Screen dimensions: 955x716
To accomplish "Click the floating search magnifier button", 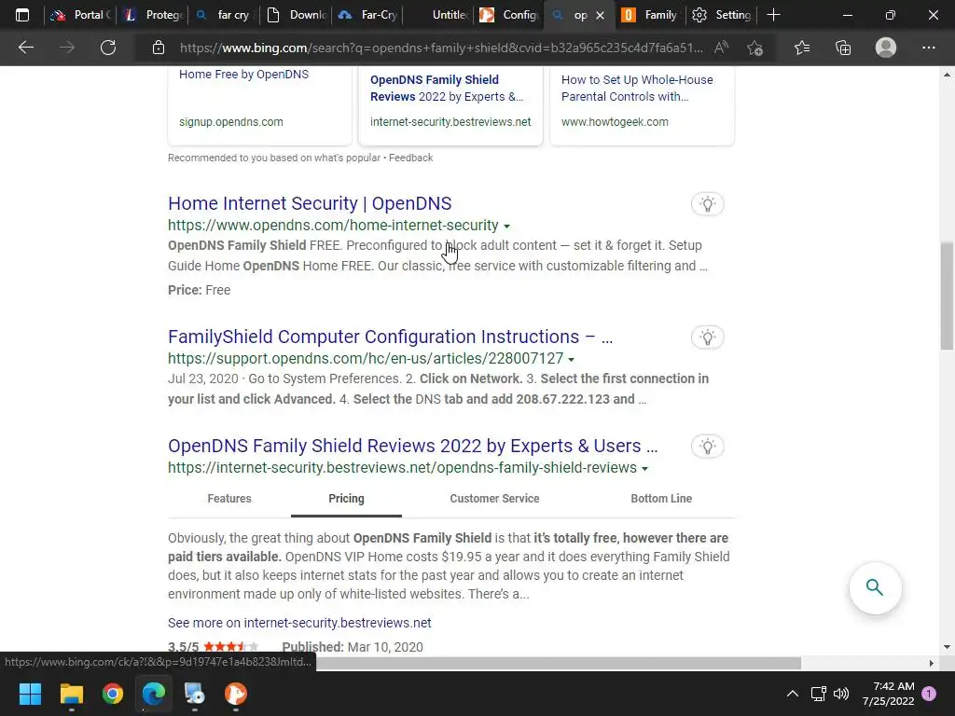I will tap(875, 587).
